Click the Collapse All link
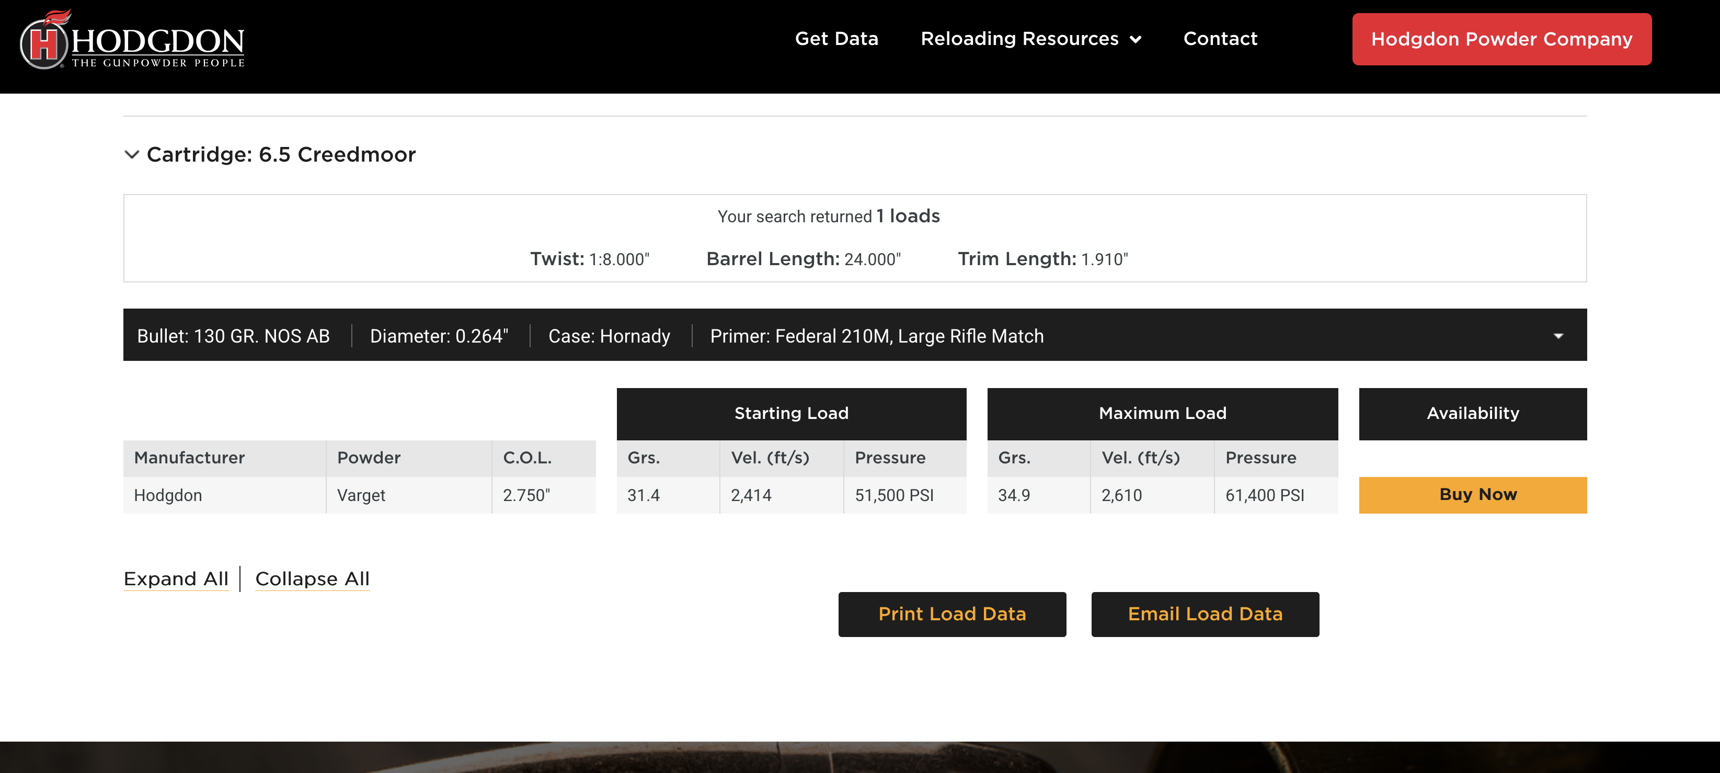1720x773 pixels. pyautogui.click(x=312, y=578)
